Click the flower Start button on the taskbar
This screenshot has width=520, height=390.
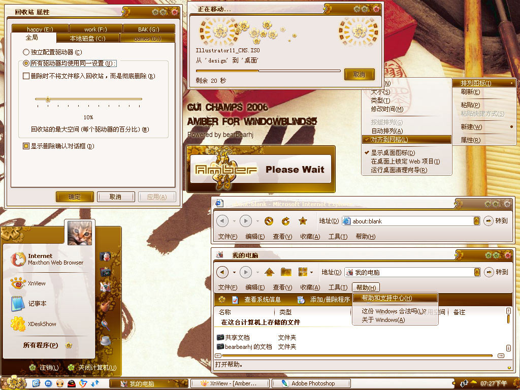[15, 383]
